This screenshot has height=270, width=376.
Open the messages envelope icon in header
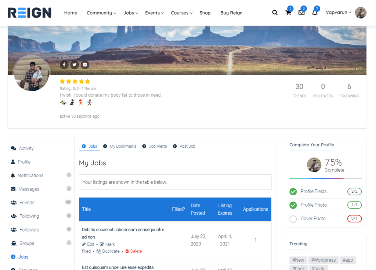point(301,13)
